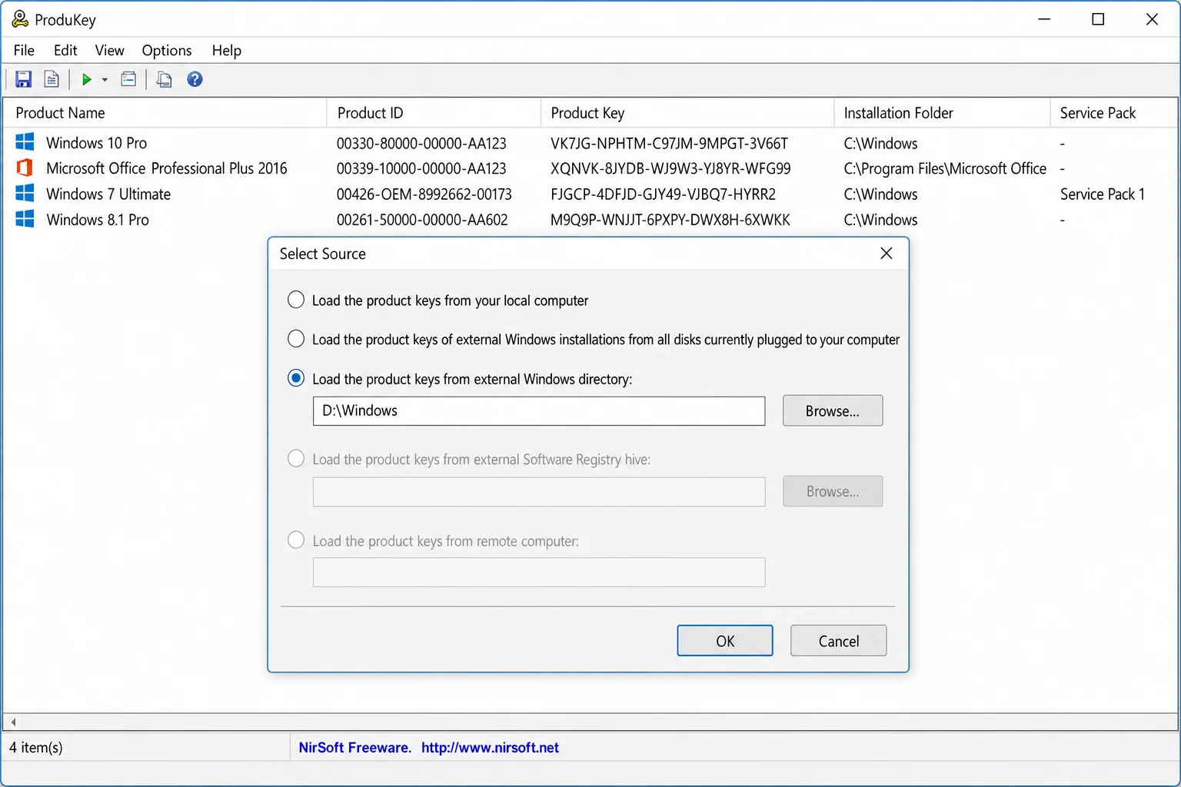The height and width of the screenshot is (787, 1181).
Task: Click the Windows logo icon next to Windows 8.1 Pro
Action: [25, 219]
